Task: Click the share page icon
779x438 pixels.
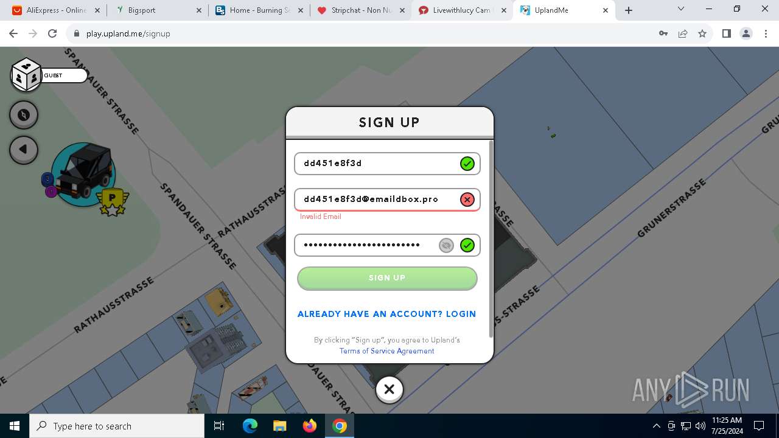Action: click(683, 33)
